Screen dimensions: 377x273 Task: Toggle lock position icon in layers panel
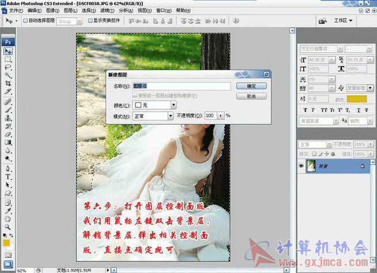click(327, 154)
